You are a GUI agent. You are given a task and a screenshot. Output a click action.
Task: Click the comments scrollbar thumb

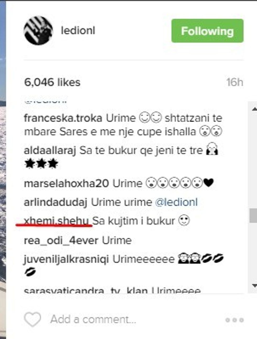253,216
